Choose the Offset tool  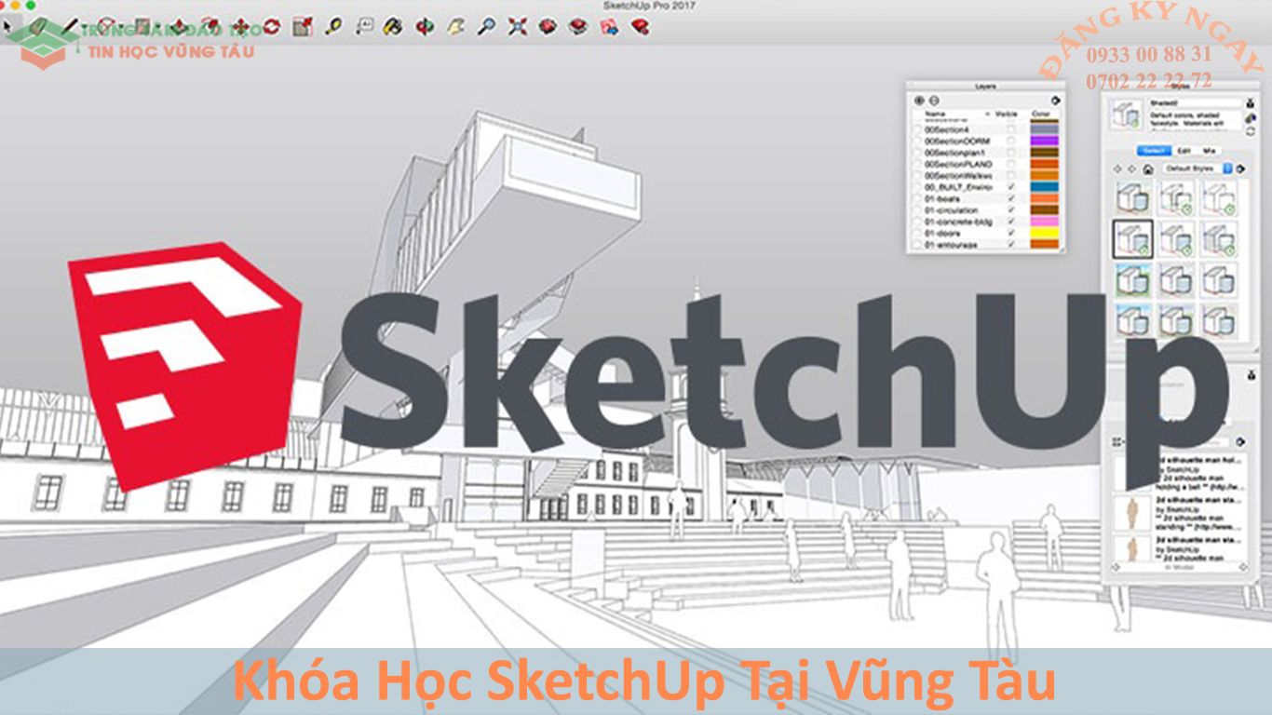210,26
